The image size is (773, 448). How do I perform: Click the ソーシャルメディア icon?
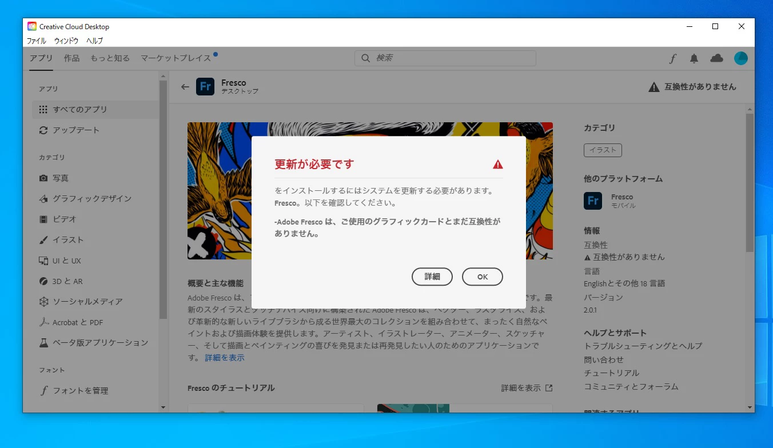click(43, 302)
